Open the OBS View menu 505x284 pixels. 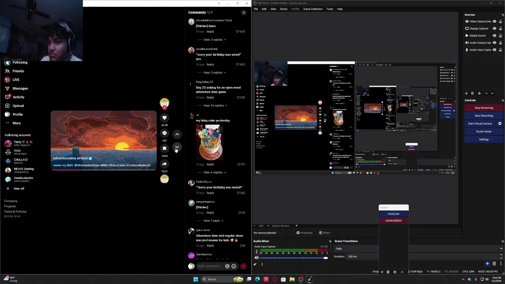273,9
